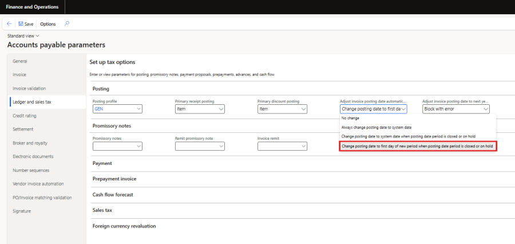The height and width of the screenshot is (244, 515).
Task: Open Vendor invoice automation tab
Action: pyautogui.click(x=38, y=184)
